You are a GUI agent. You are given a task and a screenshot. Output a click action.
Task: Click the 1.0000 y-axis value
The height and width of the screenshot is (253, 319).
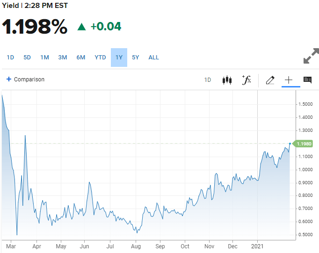(x=305, y=169)
